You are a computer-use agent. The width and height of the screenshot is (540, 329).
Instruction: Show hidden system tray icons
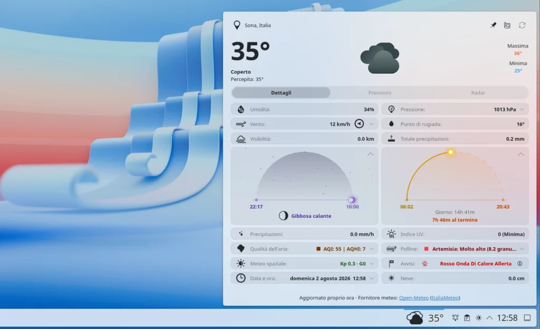489,317
